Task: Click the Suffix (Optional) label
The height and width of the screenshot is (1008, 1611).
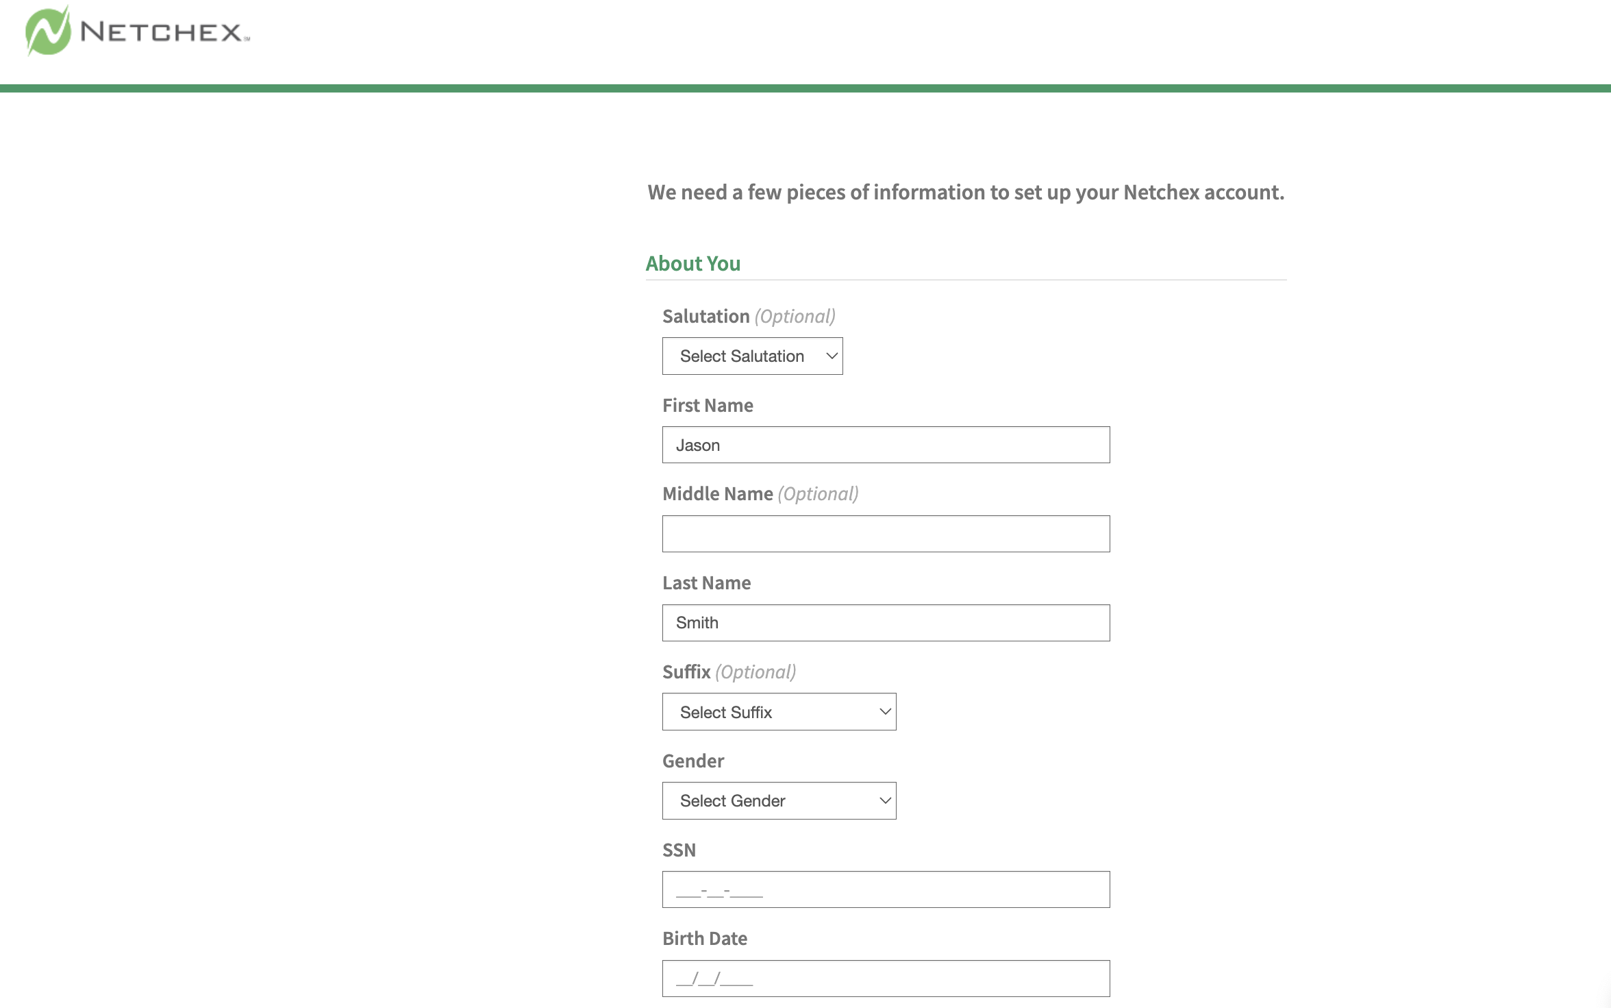Action: click(x=729, y=672)
